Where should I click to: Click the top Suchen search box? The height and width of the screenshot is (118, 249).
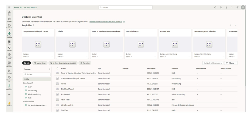pos(125,7)
